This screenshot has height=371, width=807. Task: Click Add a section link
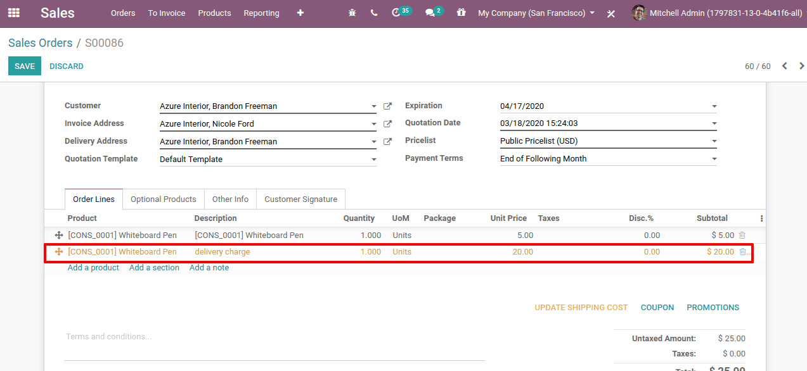coord(154,268)
